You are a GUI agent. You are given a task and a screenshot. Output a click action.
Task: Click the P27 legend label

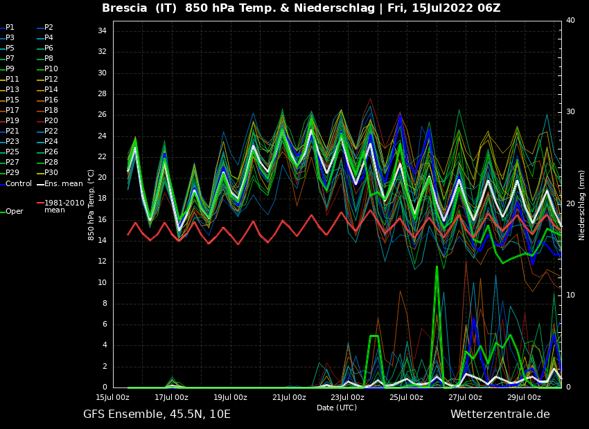12,162
